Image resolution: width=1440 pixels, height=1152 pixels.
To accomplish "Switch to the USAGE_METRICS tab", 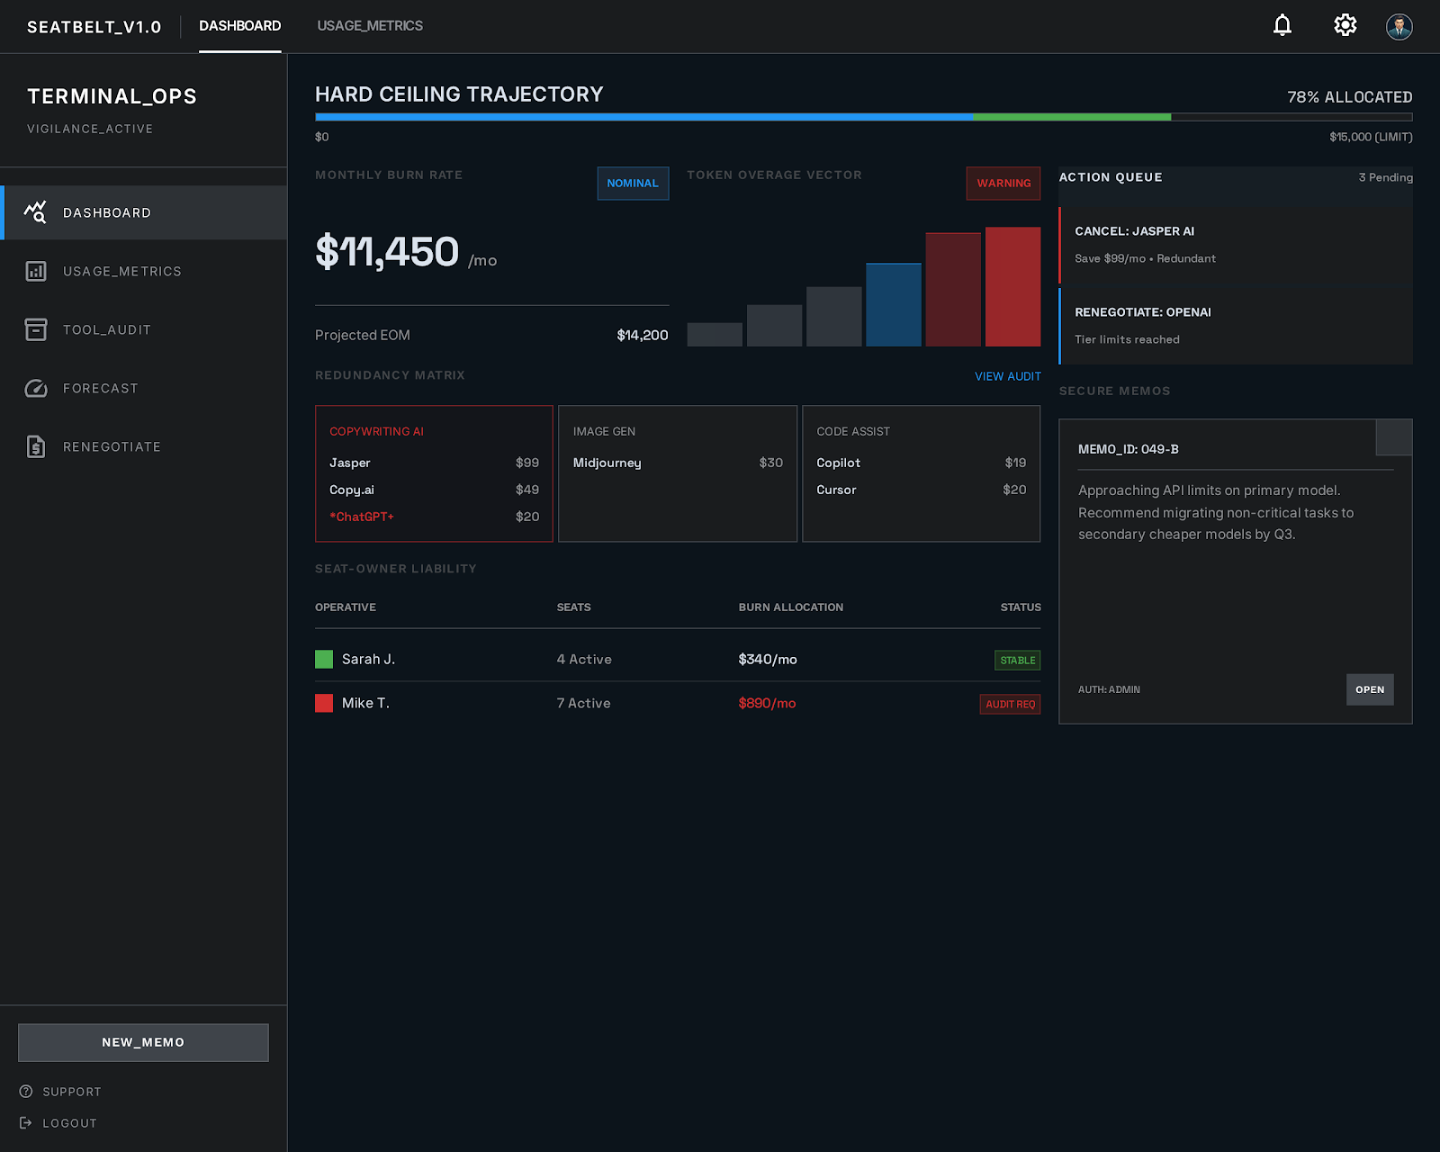I will click(370, 26).
